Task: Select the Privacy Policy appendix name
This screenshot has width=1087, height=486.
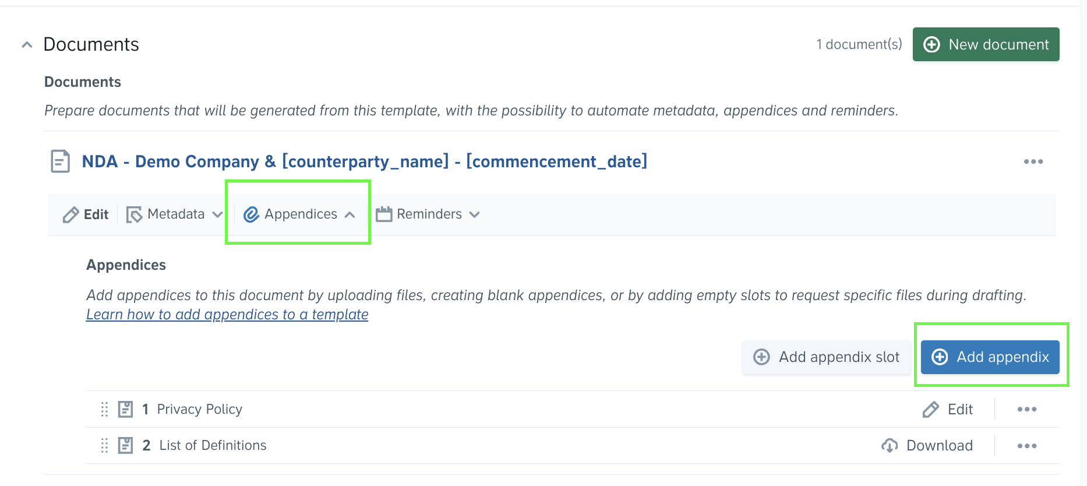Action: (200, 409)
